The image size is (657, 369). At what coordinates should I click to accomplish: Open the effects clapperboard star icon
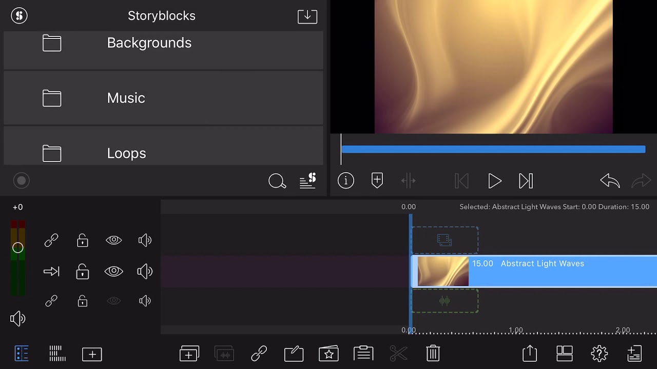[x=328, y=354]
